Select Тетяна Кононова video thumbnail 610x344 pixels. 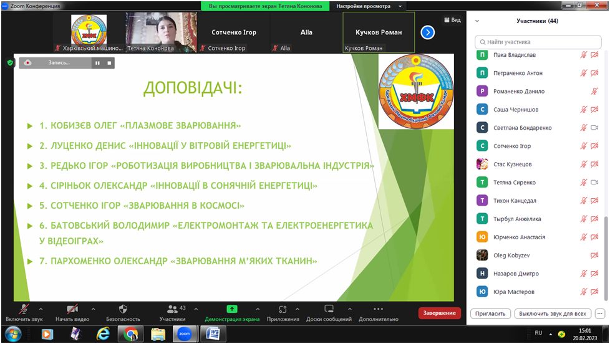[161, 32]
